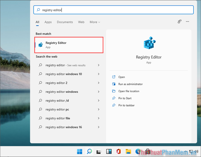
Task: Click the Open action icon
Action: [x=114, y=77]
